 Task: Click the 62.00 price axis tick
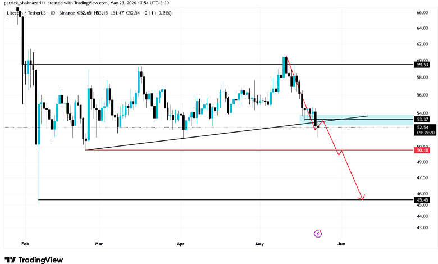pyautogui.click(x=422, y=44)
